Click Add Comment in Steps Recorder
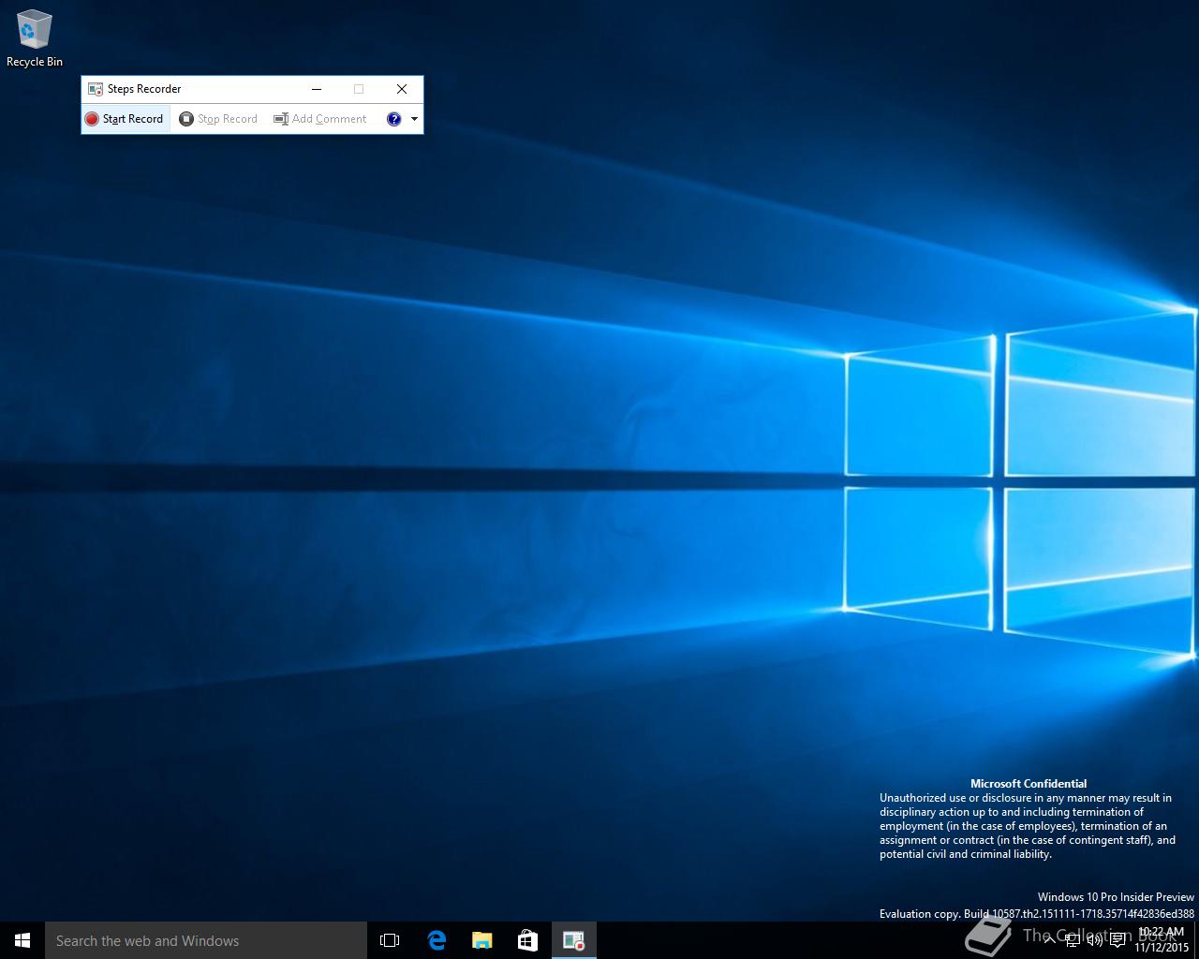1199x959 pixels. pos(320,119)
